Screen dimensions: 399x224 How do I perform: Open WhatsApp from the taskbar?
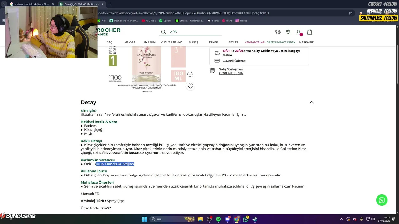(x=246, y=219)
